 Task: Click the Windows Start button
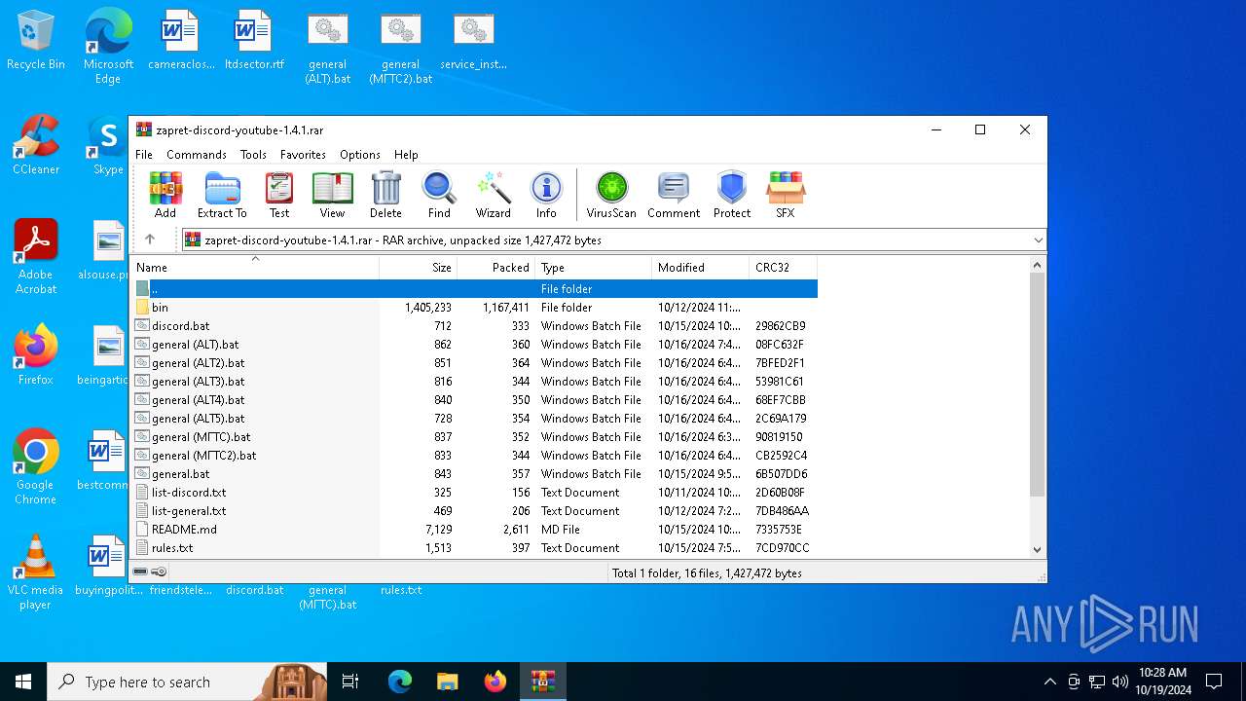click(23, 682)
